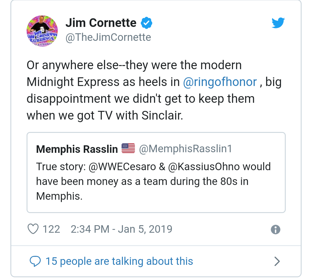Click the speech bubble reply icon
312x279 pixels.
tap(35, 261)
